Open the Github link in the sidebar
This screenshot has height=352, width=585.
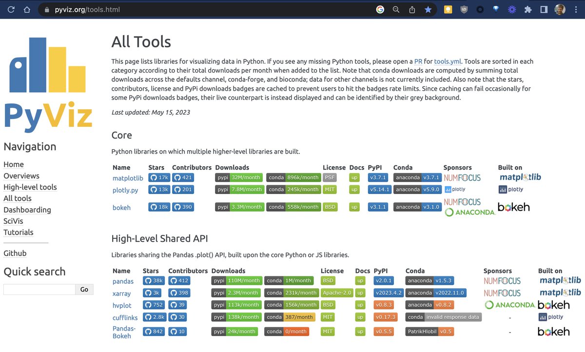(x=15, y=254)
